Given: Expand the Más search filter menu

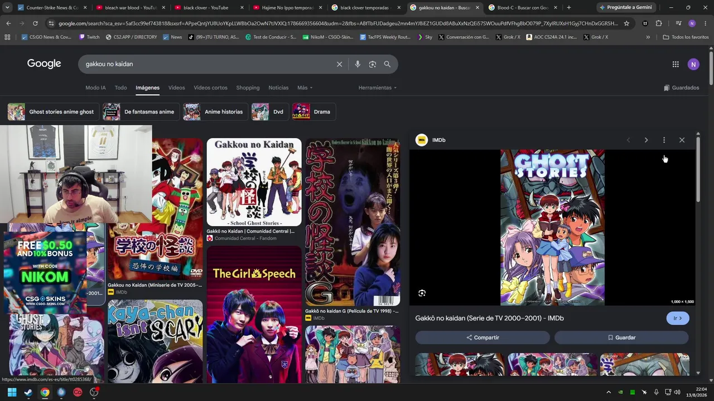Looking at the screenshot, I should [x=305, y=87].
